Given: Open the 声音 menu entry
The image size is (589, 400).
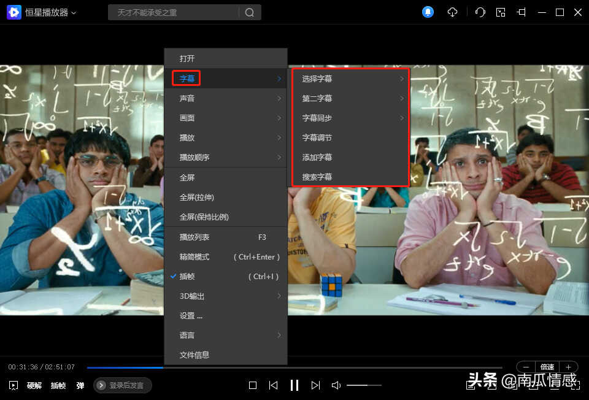Looking at the screenshot, I should [226, 98].
